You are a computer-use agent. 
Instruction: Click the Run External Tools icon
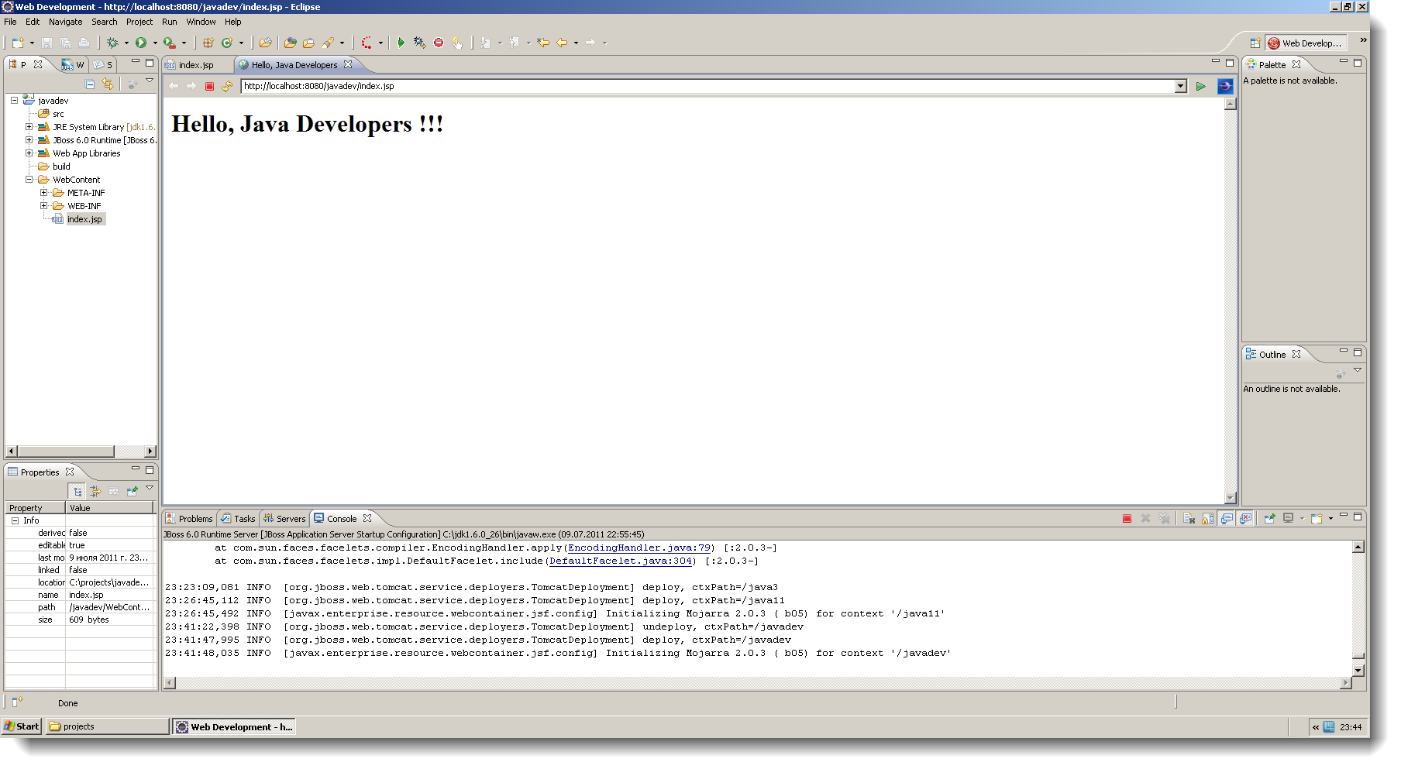(169, 43)
